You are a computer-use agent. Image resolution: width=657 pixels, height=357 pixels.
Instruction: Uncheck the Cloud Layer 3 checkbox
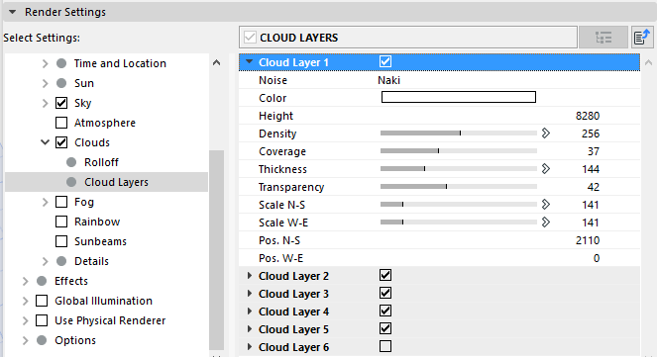385,293
